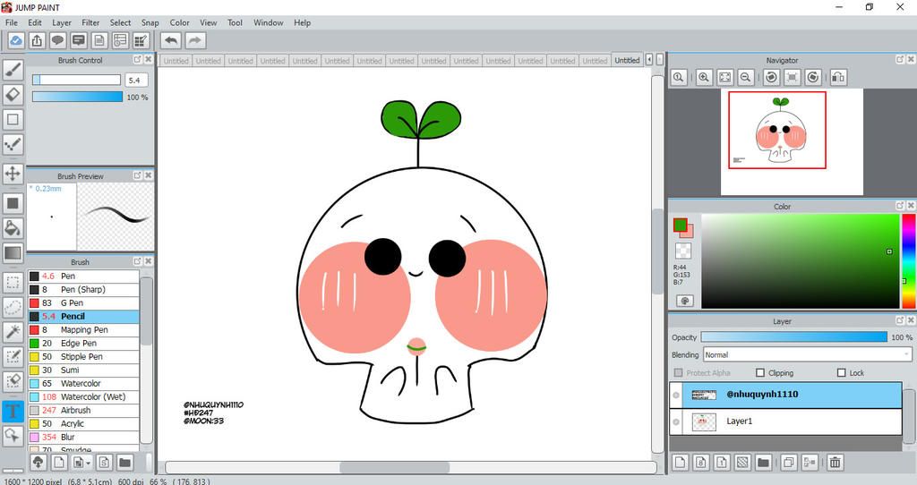
Task: Enable the Lock checkbox for layer
Action: point(841,373)
